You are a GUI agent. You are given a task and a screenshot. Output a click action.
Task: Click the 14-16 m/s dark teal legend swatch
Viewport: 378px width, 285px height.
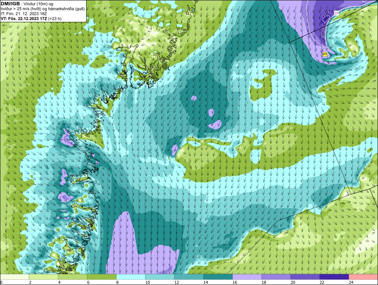click(218, 277)
